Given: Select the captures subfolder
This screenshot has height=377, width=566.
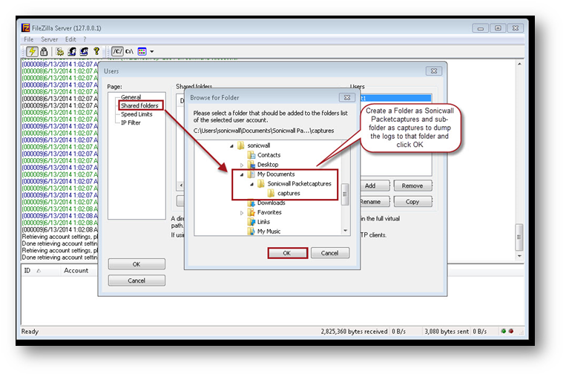Looking at the screenshot, I should click(289, 193).
